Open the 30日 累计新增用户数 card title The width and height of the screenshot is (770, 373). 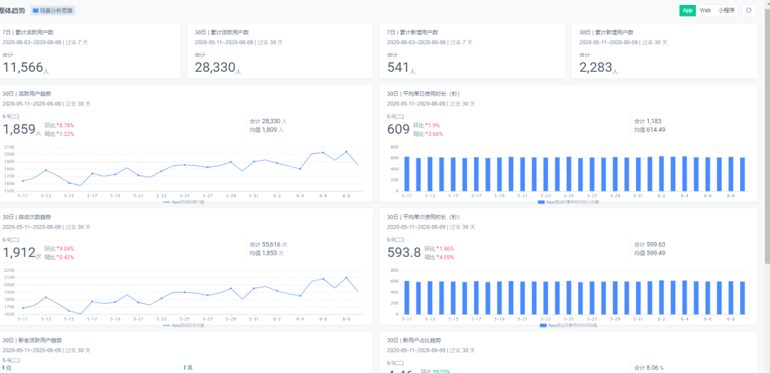pos(607,32)
